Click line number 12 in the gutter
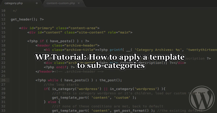This screenshot has height=113, width=217. point(3,19)
